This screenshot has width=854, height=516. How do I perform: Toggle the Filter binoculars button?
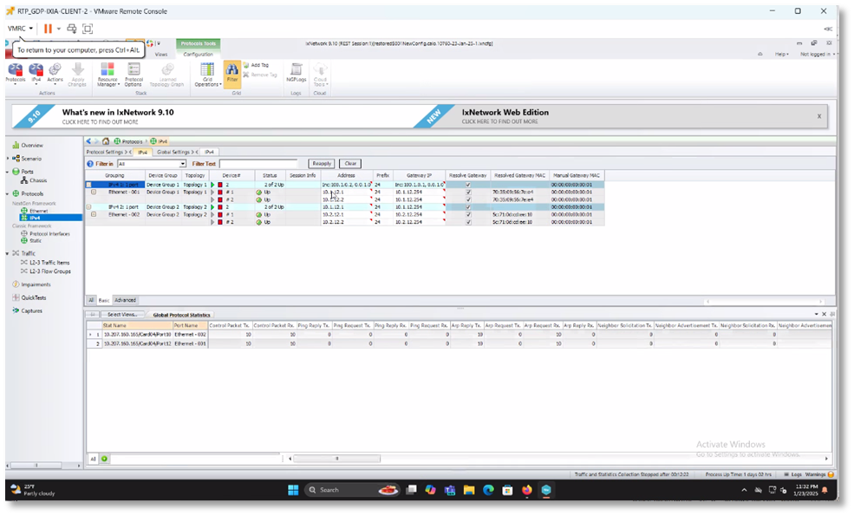232,73
